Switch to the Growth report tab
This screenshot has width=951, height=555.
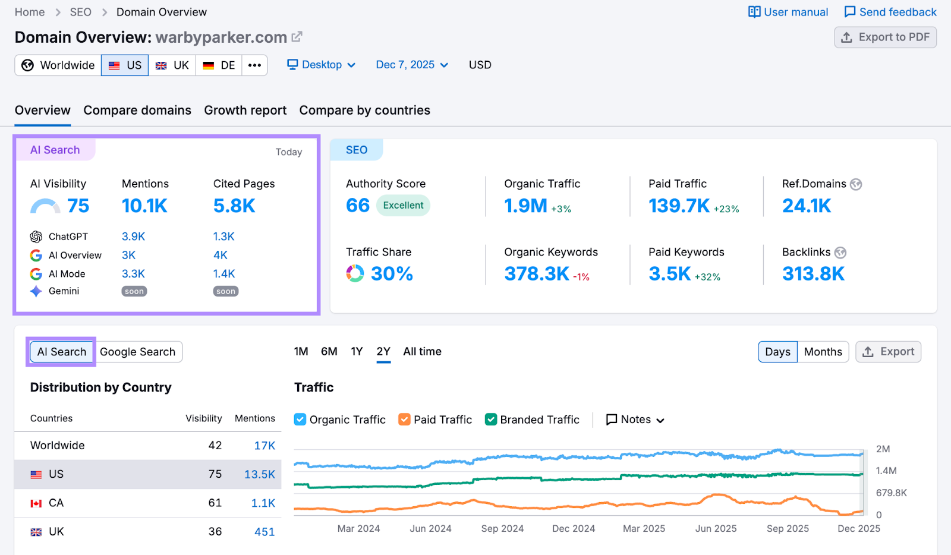coord(245,110)
